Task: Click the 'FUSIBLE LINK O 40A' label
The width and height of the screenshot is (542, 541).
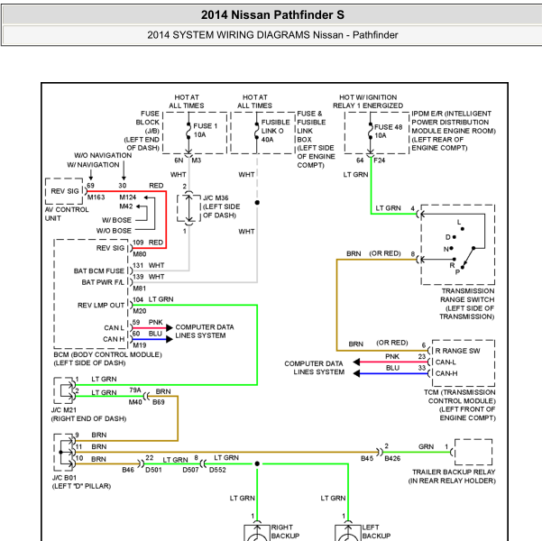Action: click(x=275, y=131)
